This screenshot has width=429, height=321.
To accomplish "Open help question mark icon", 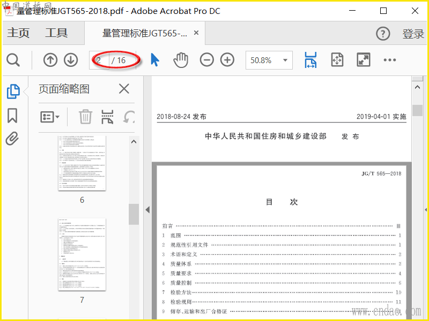I will pos(383,34).
